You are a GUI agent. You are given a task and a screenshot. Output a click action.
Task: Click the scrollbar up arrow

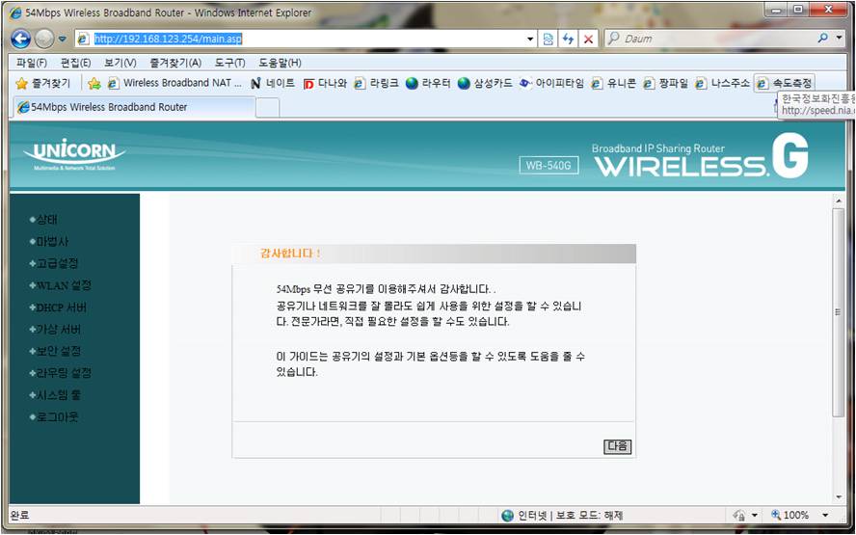click(x=838, y=201)
